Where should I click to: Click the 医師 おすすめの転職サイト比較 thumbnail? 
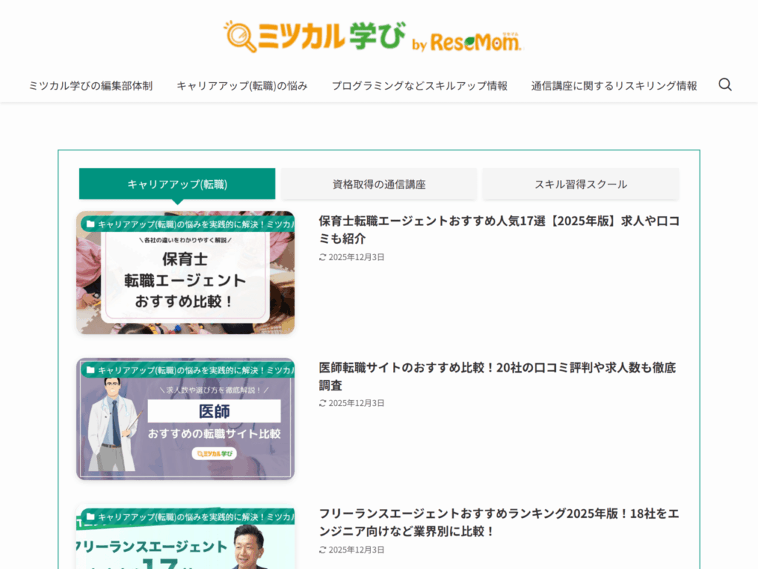[185, 427]
